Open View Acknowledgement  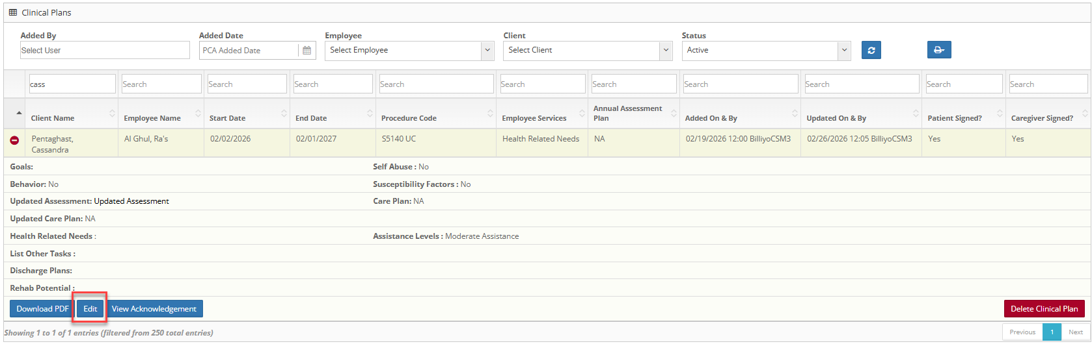pos(154,309)
